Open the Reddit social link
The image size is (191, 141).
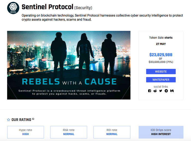coord(155,91)
